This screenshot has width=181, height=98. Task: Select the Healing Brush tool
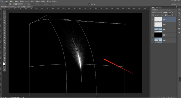4,28
